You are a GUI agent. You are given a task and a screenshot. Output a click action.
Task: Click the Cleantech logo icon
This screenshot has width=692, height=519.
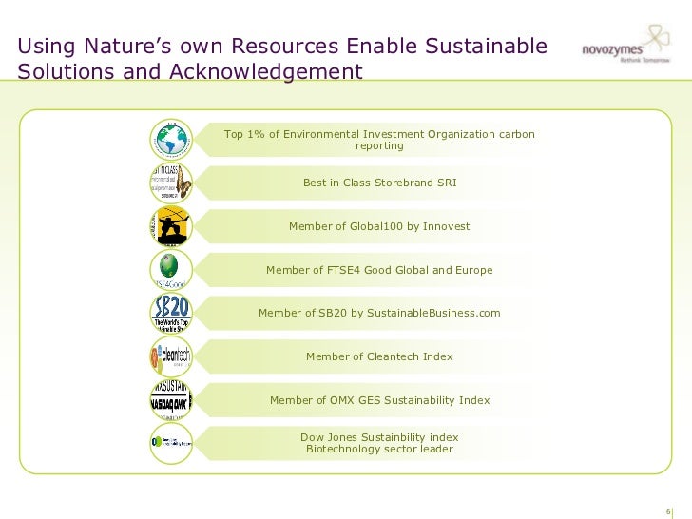pos(171,356)
